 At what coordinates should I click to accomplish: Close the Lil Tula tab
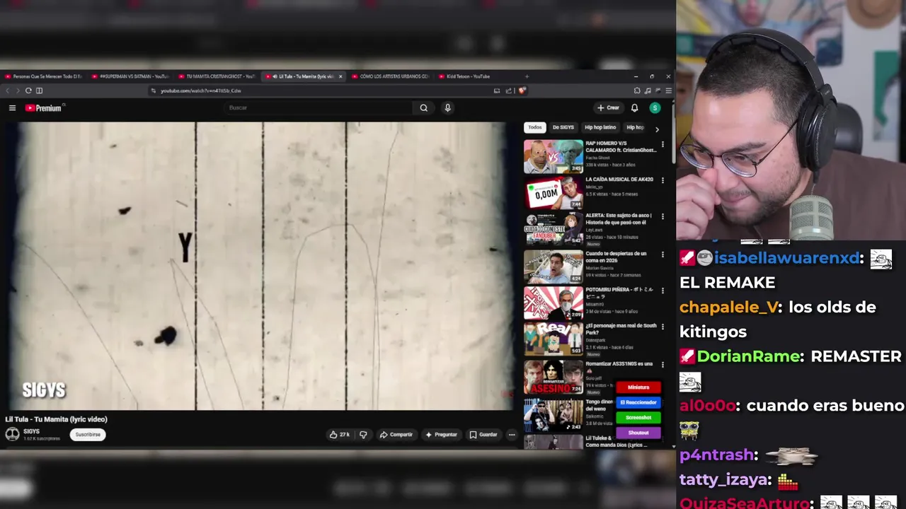[340, 76]
